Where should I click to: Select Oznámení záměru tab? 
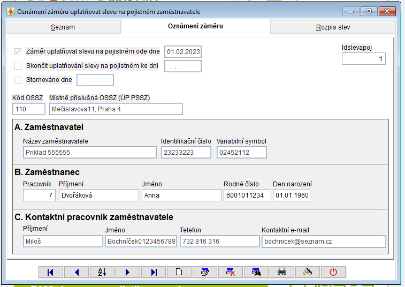tap(195, 26)
